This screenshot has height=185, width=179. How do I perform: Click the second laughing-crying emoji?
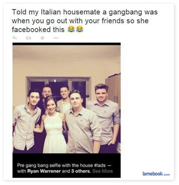click(80, 29)
